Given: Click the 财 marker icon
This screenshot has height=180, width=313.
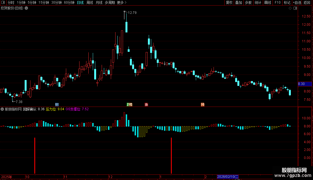Looking at the screenshot, I should click(57, 105).
